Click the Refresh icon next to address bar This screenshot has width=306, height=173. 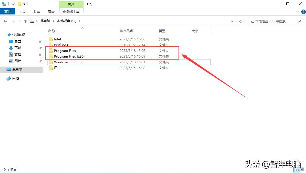point(240,21)
